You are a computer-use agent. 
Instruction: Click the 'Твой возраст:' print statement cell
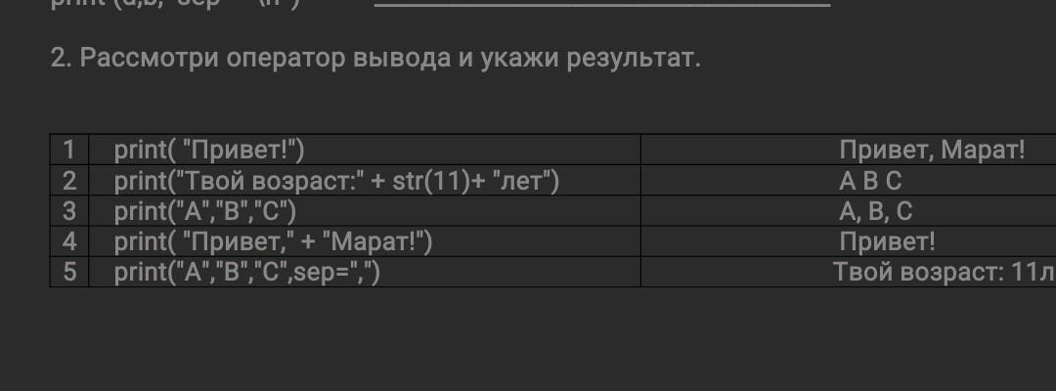click(x=336, y=181)
